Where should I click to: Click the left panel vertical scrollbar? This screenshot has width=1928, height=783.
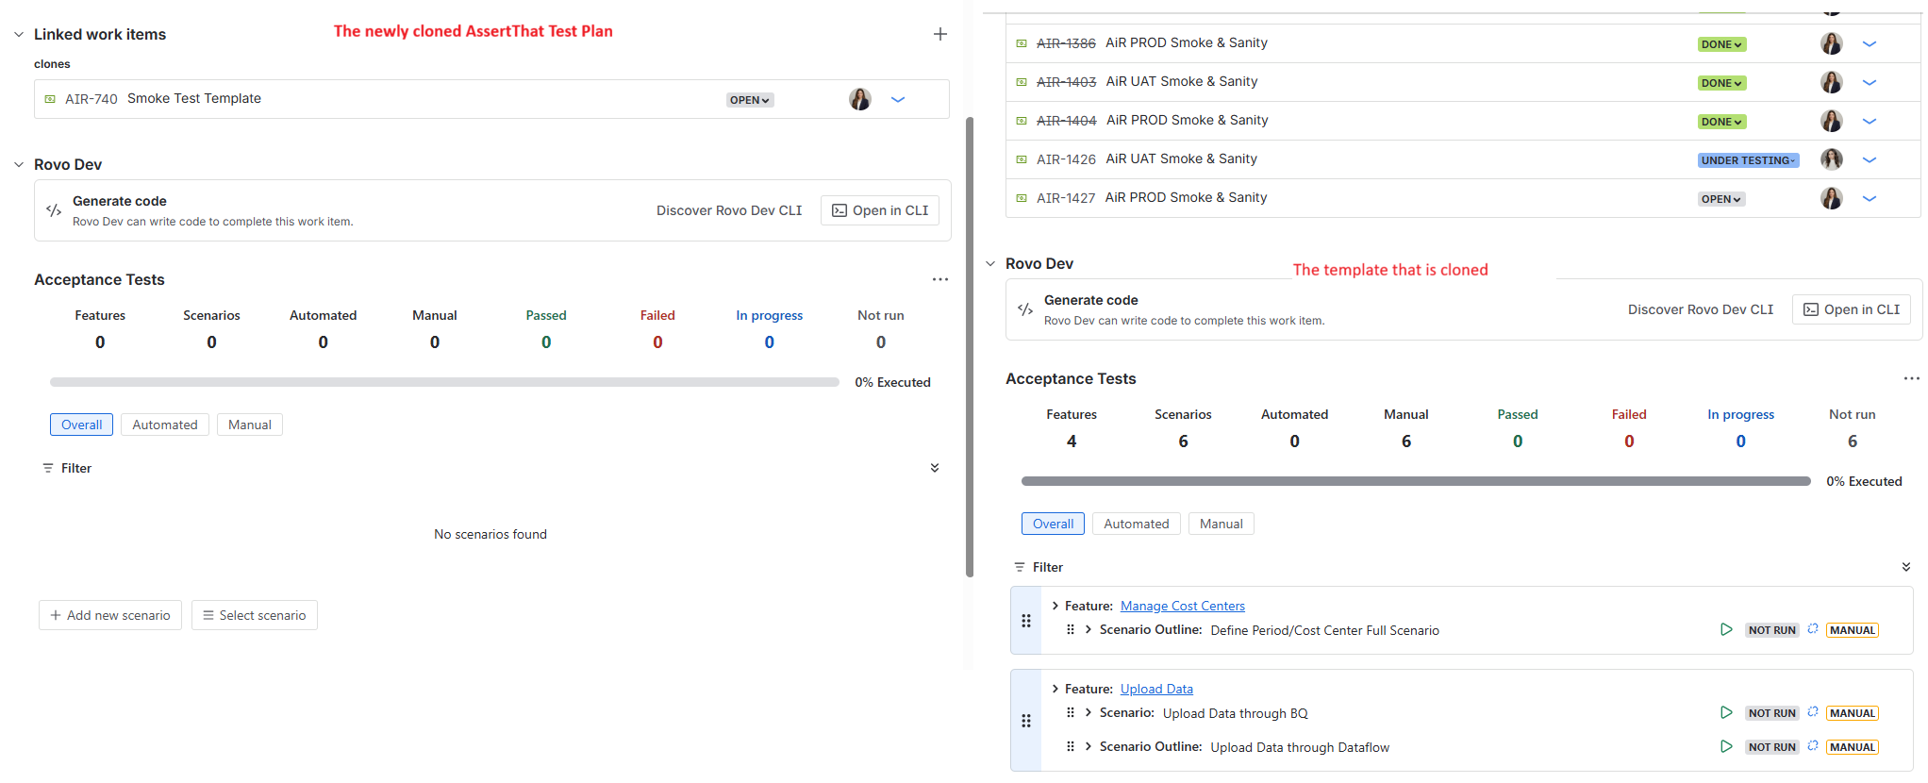tap(969, 347)
